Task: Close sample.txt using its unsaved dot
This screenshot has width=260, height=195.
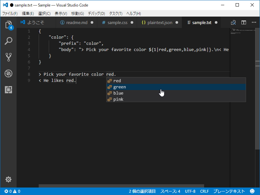Action: tap(216, 22)
